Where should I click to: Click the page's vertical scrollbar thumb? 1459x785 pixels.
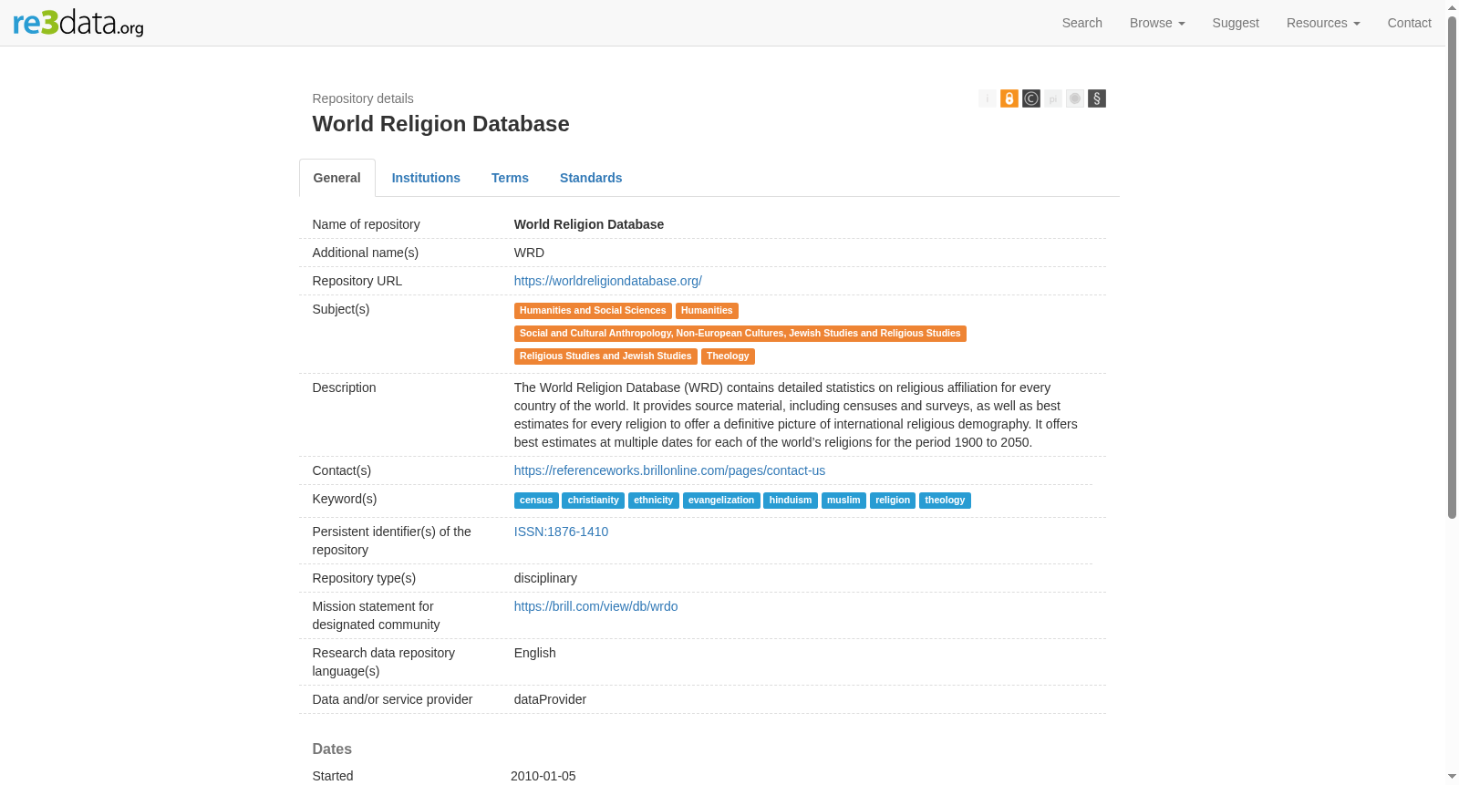tap(1452, 266)
